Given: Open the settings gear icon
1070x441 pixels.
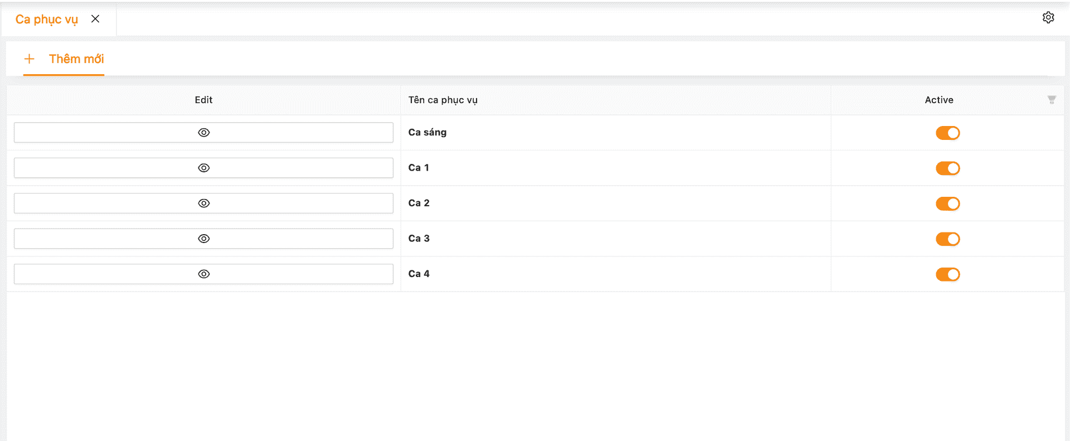Looking at the screenshot, I should click(x=1048, y=18).
